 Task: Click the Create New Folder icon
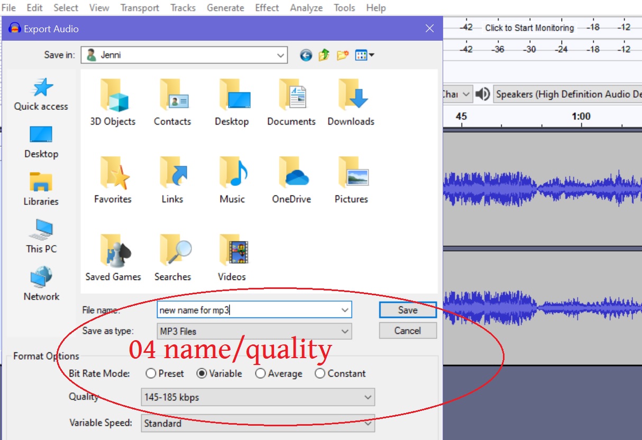click(x=343, y=55)
